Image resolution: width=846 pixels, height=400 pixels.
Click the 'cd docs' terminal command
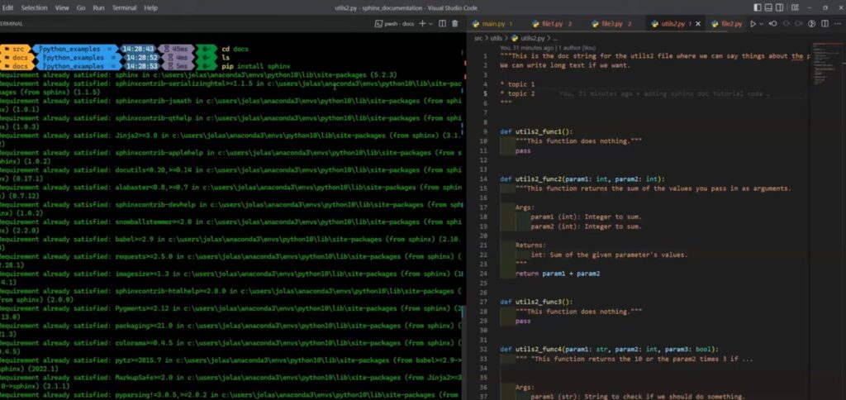point(235,49)
